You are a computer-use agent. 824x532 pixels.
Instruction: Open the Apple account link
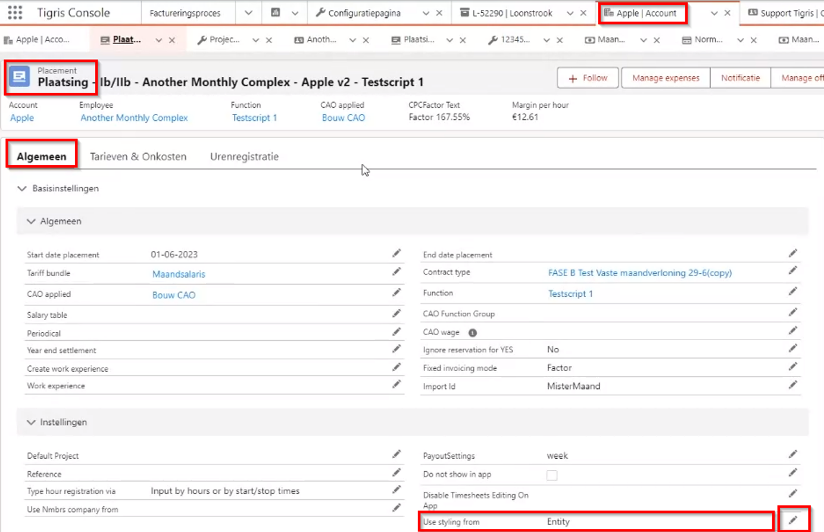pos(22,118)
